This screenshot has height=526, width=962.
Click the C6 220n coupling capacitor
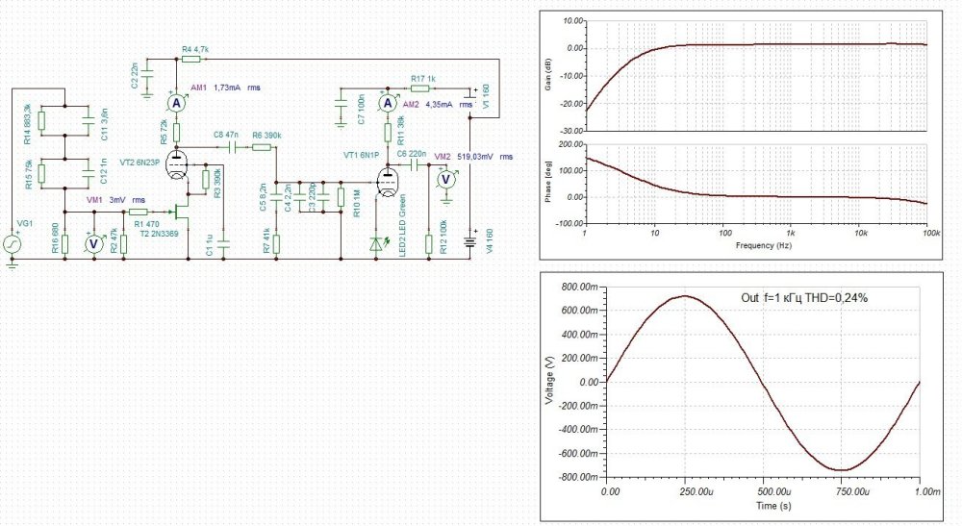tap(419, 164)
